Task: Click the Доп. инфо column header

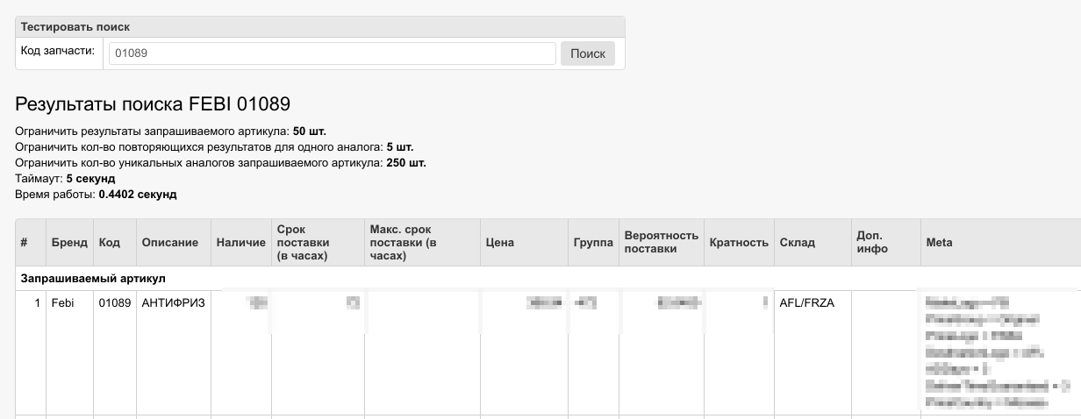Action: [x=872, y=243]
